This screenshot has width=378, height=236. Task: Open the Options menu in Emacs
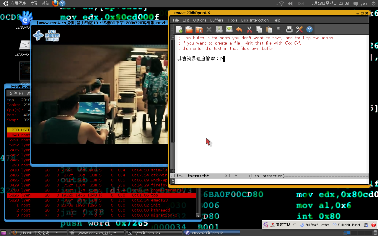pyautogui.click(x=200, y=20)
